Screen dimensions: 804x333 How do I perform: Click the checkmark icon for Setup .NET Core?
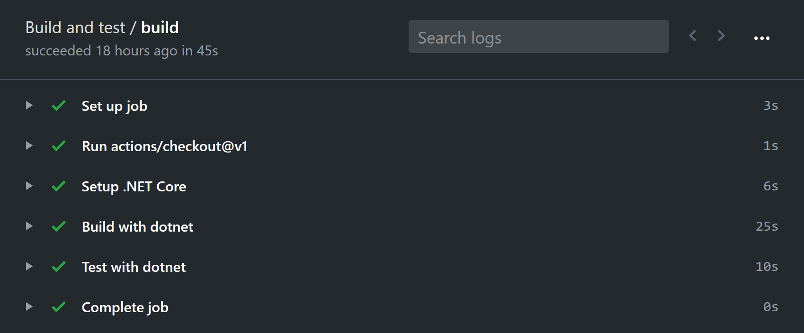click(x=59, y=186)
